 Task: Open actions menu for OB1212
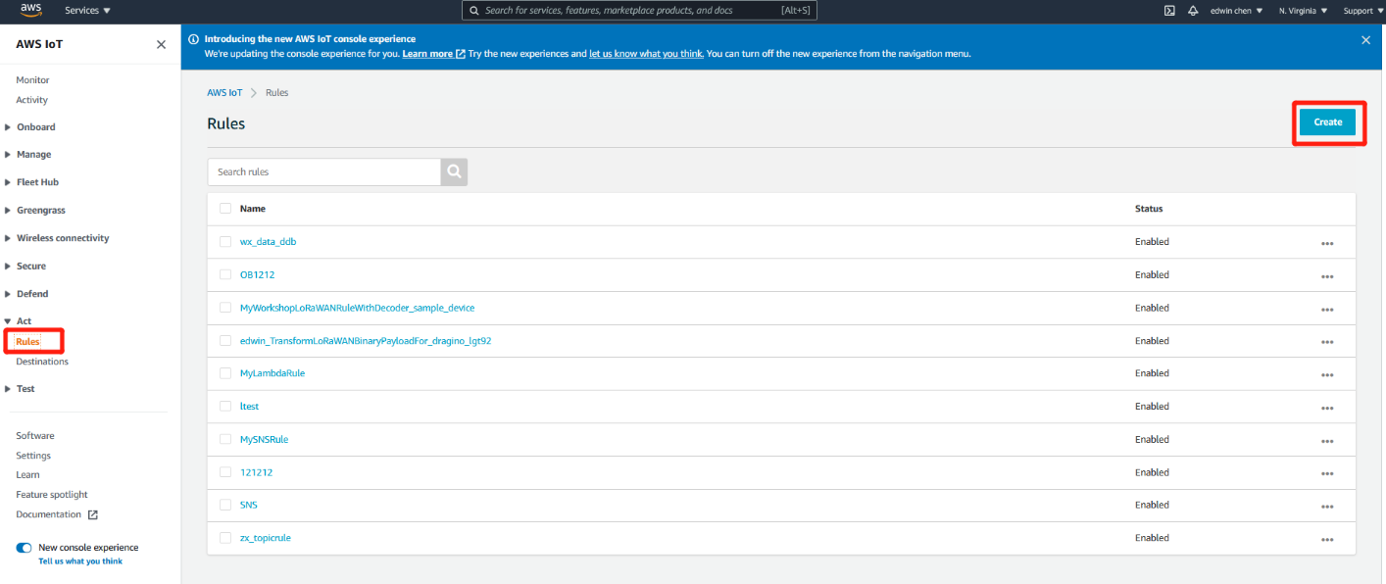1327,276
